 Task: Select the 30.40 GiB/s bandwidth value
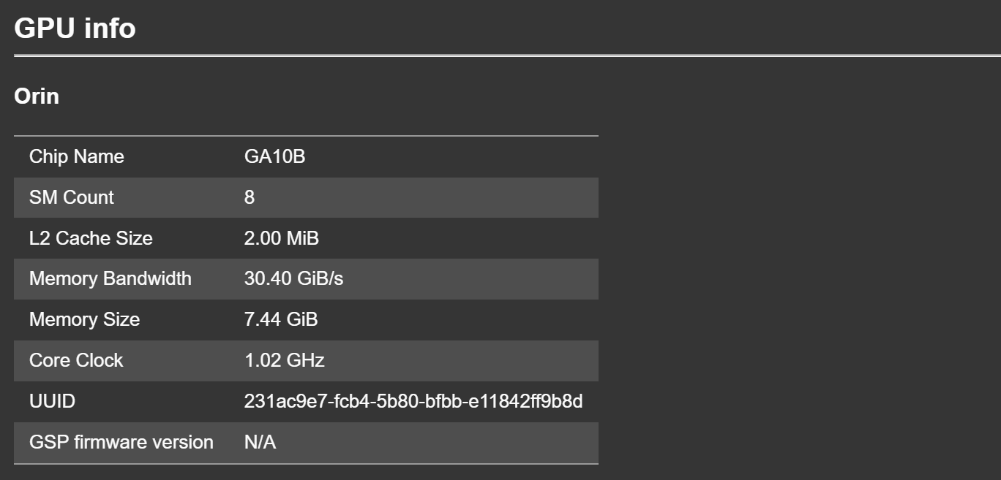(293, 278)
